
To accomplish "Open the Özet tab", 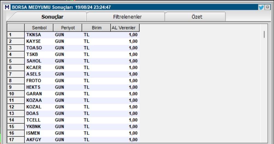I will (197, 17).
